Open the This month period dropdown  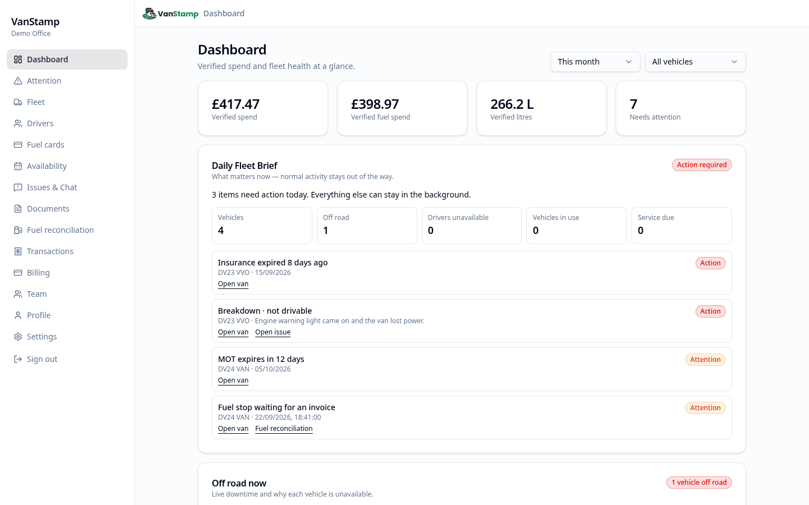(x=596, y=62)
